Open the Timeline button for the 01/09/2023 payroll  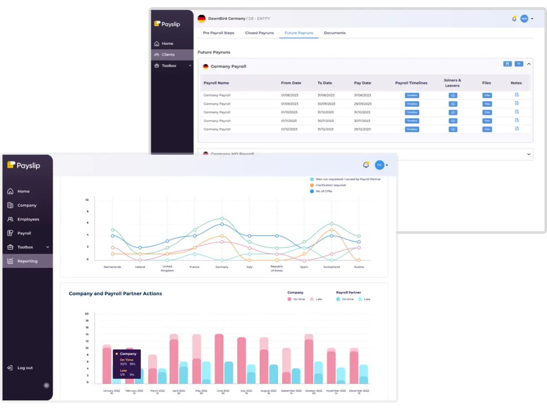pyautogui.click(x=412, y=104)
